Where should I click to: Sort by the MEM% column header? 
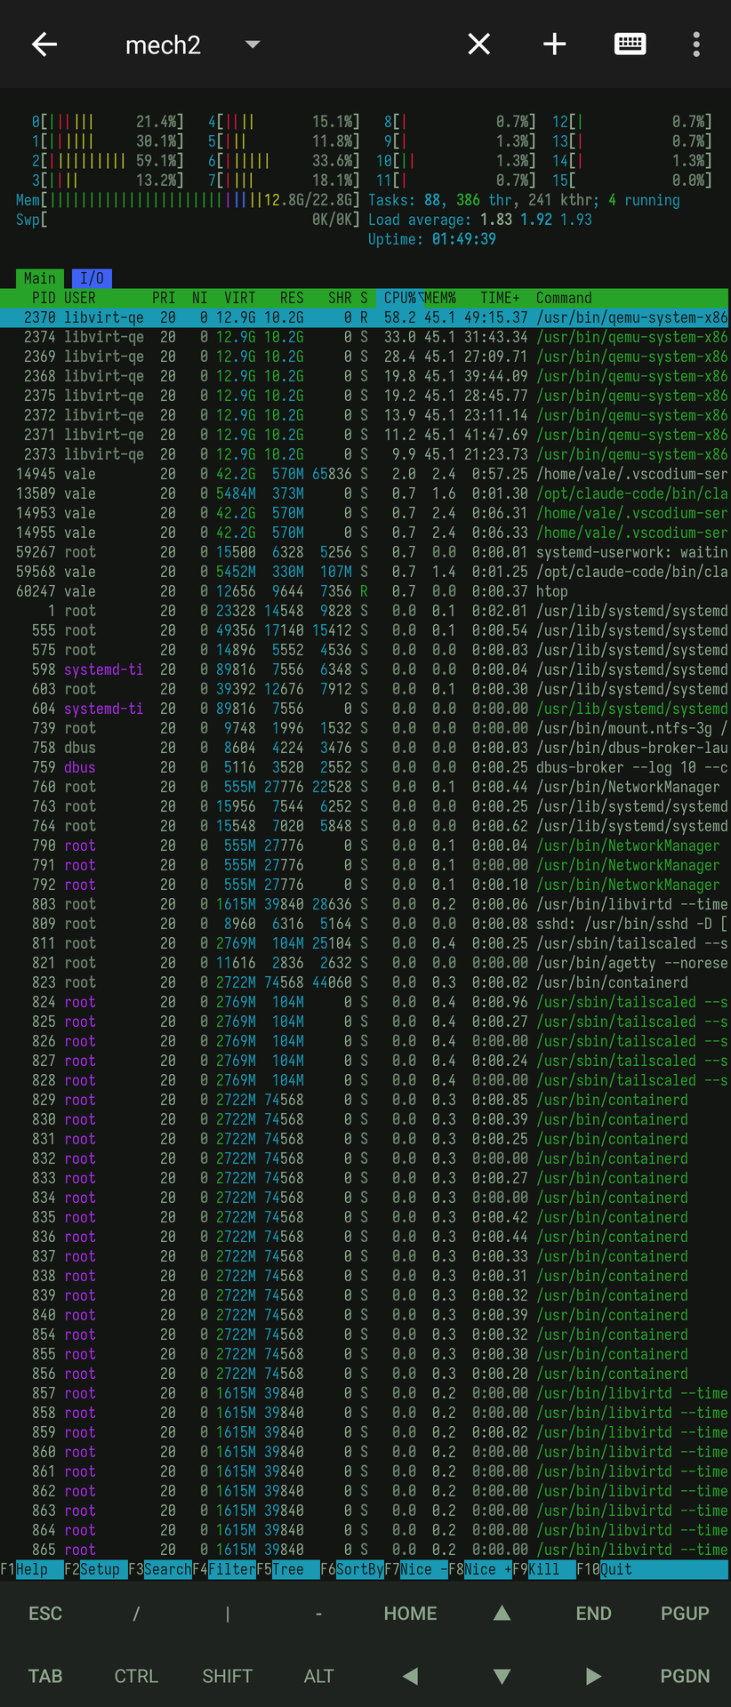tap(440, 298)
